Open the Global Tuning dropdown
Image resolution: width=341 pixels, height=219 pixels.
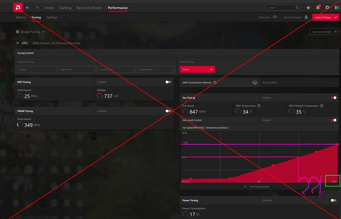(30, 32)
